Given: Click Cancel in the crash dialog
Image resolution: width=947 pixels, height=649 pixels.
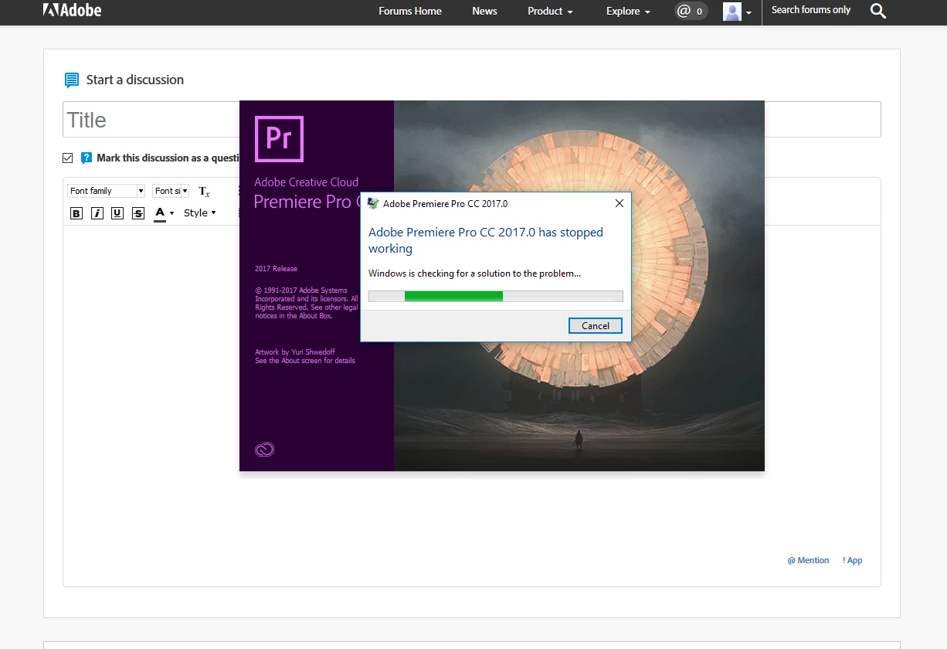Looking at the screenshot, I should tap(596, 325).
